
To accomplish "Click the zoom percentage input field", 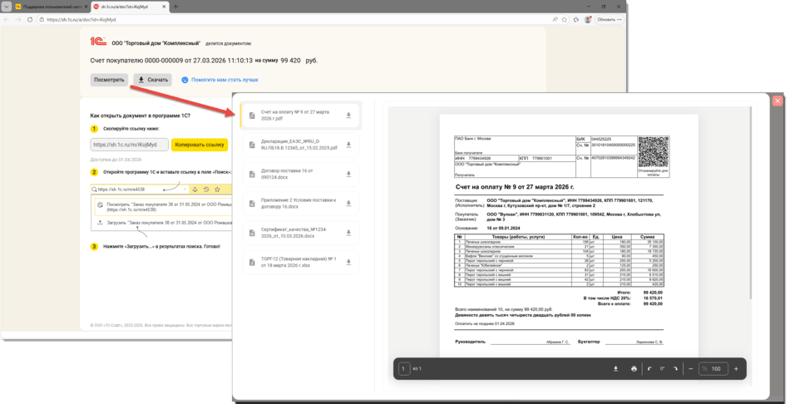I will click(713, 368).
